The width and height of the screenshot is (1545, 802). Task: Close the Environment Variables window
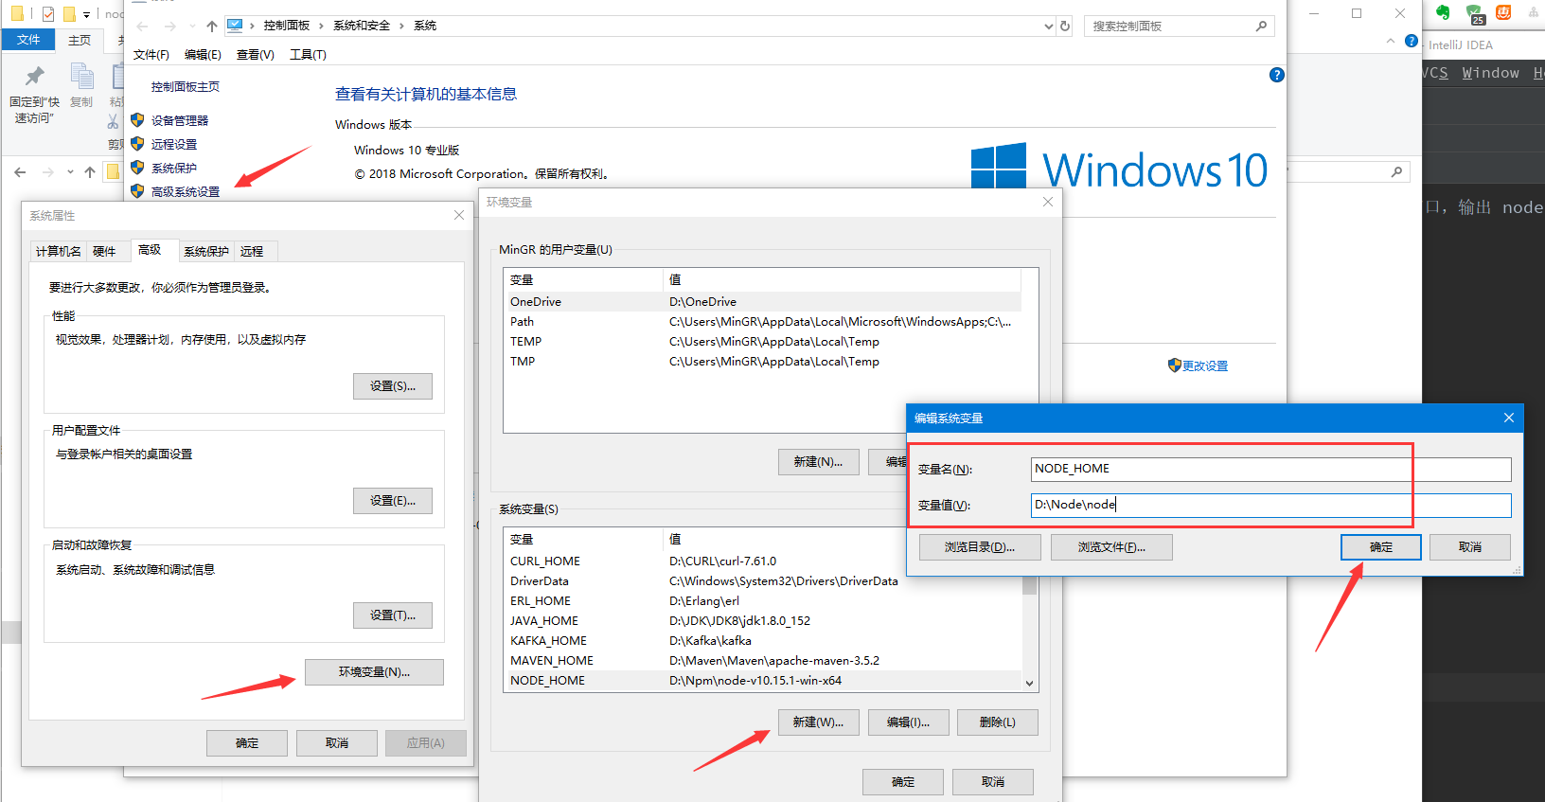tap(1047, 202)
